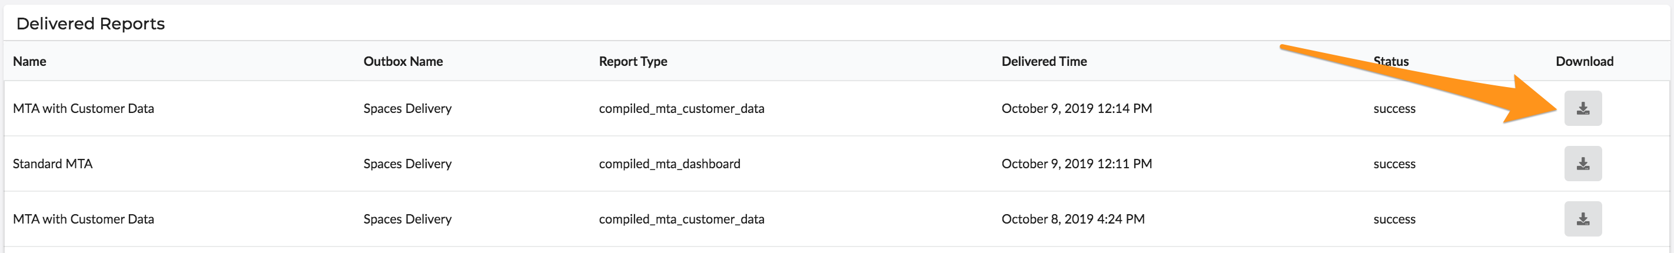Click the compiled_mta_dashboard report type cell
Viewport: 1674px width, 253px height.
669,164
